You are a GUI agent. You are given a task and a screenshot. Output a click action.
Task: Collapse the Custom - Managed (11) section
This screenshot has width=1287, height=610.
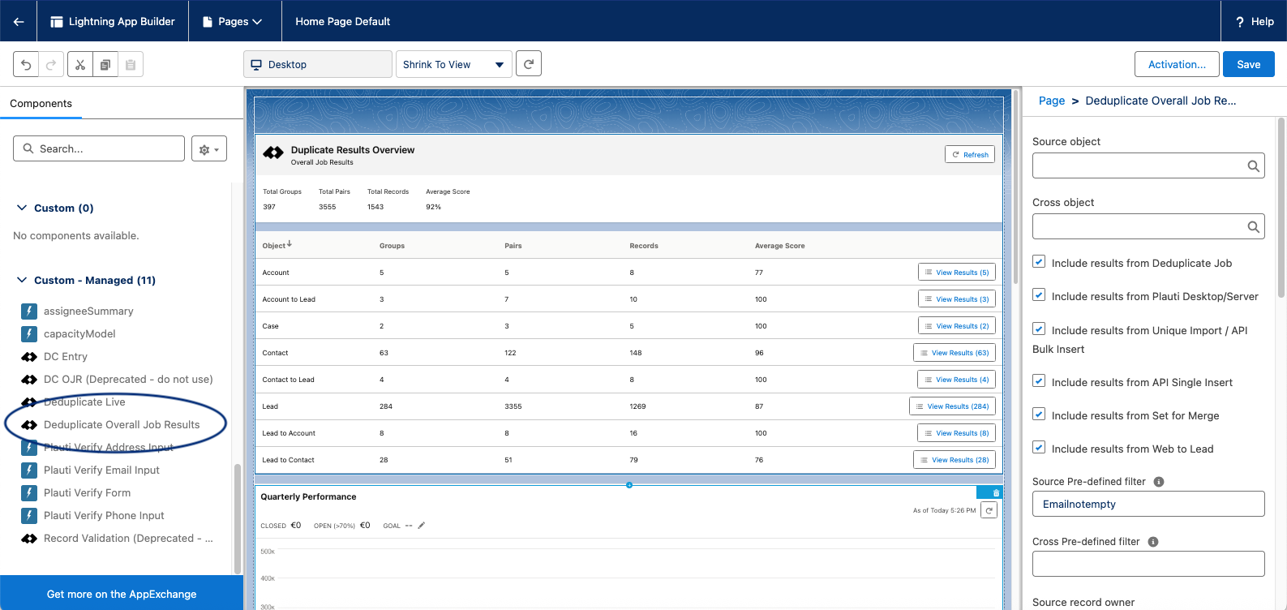[22, 280]
